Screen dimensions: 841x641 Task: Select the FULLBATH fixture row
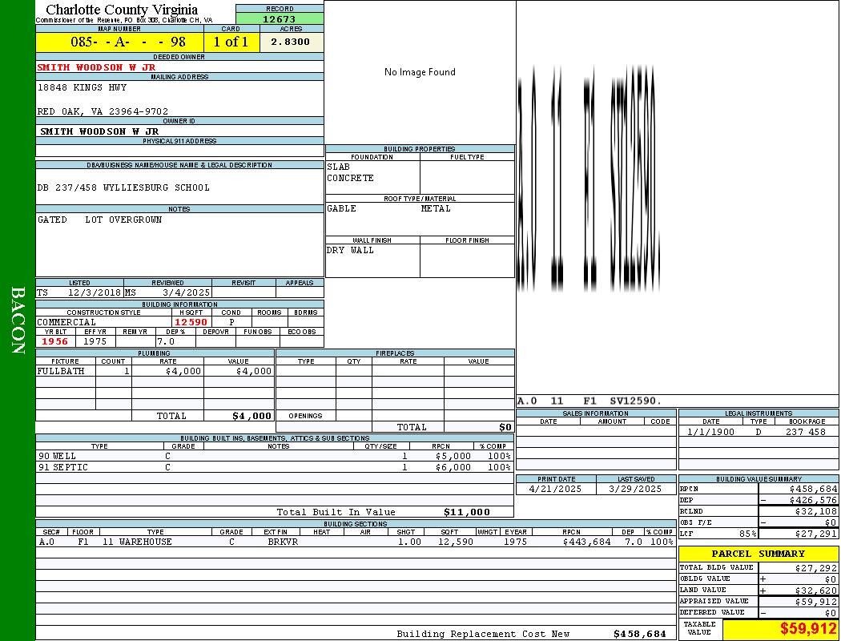155,371
